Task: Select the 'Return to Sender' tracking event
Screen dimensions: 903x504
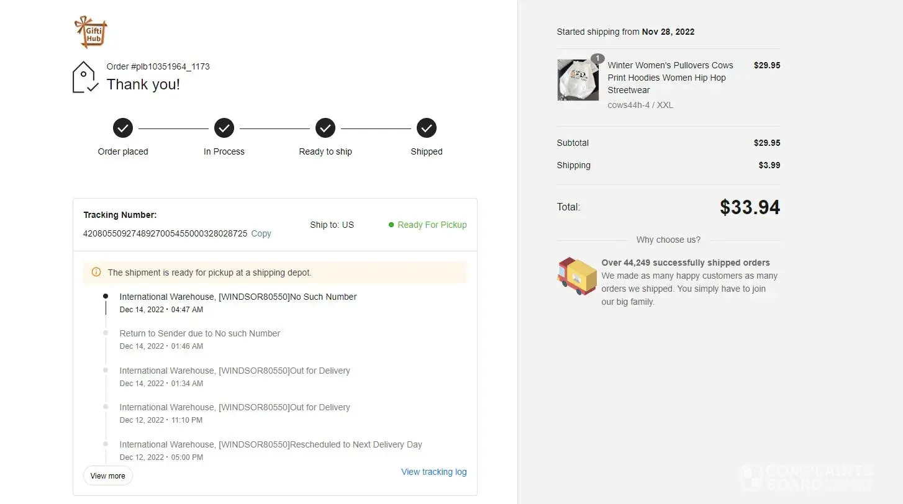Action: (200, 333)
